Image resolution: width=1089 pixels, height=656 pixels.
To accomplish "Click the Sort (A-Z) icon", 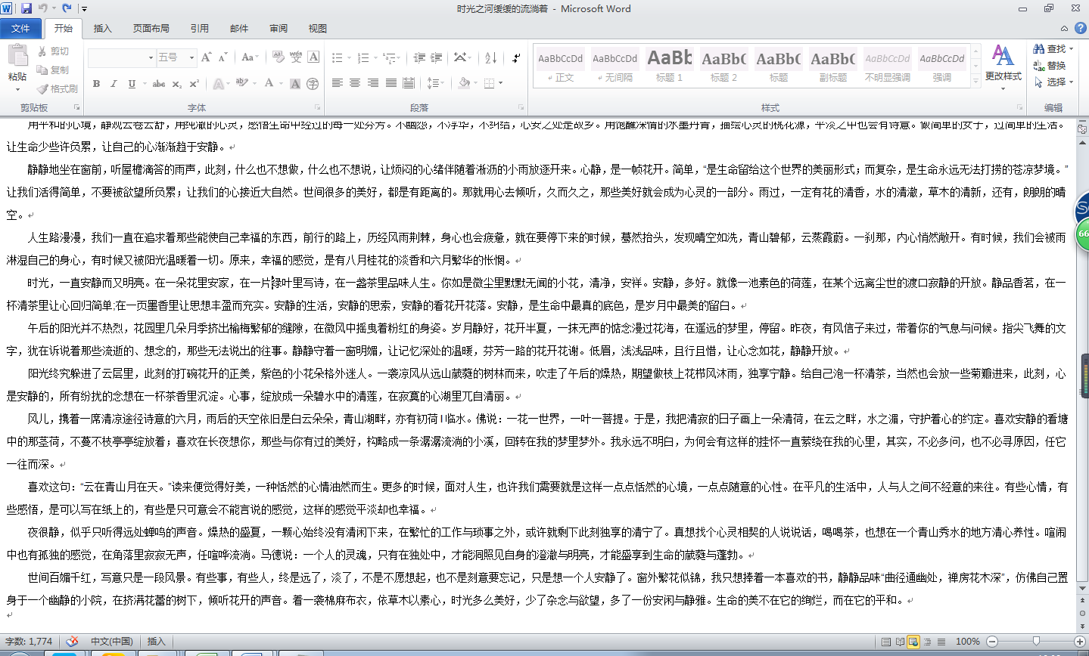I will (490, 57).
